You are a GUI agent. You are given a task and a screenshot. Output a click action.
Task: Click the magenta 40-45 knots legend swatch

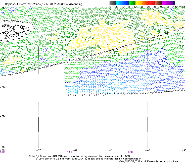pyautogui.click(x=165, y=3)
